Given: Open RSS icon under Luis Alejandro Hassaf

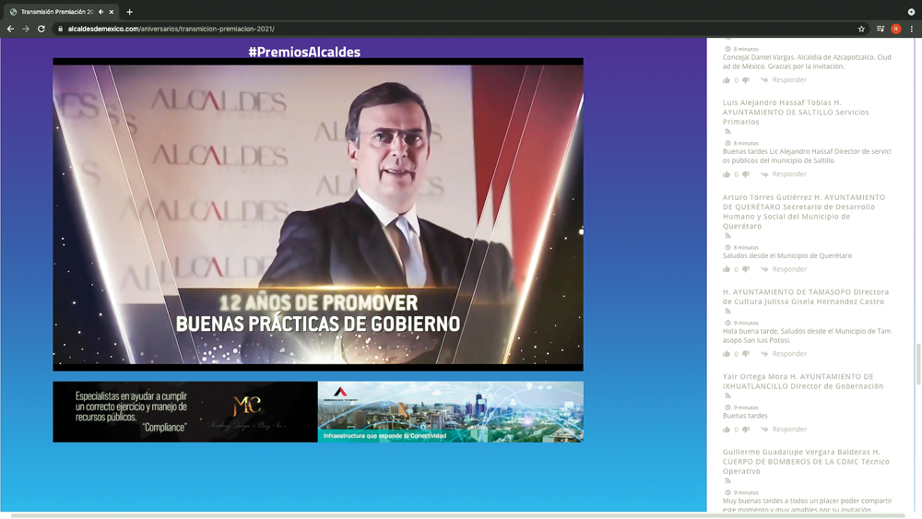Looking at the screenshot, I should click(x=727, y=132).
